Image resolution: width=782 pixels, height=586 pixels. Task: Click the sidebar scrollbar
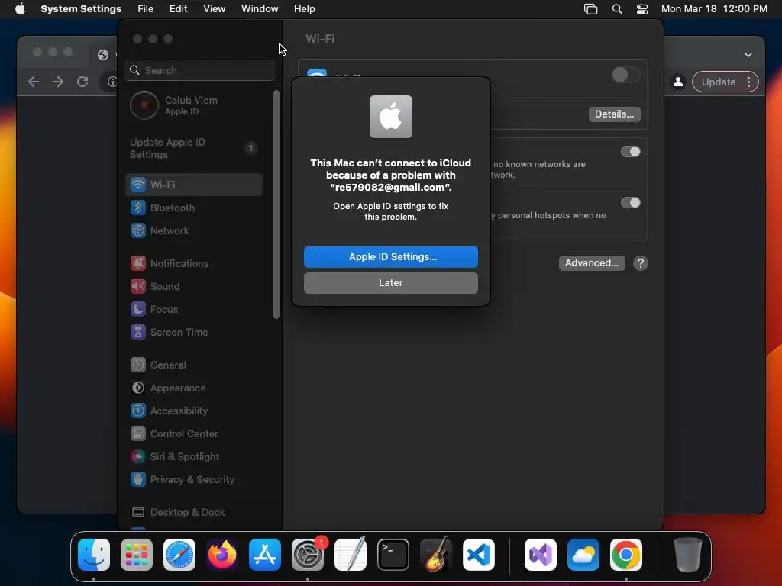click(276, 204)
